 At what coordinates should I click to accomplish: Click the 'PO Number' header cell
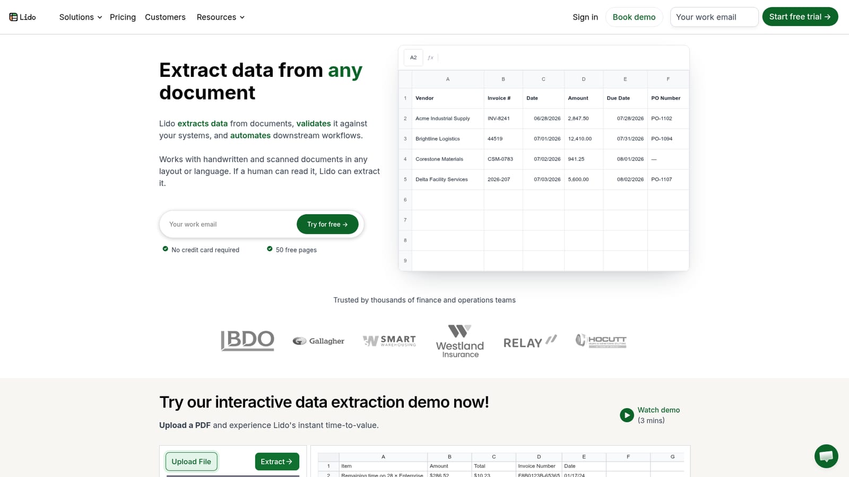pyautogui.click(x=668, y=98)
